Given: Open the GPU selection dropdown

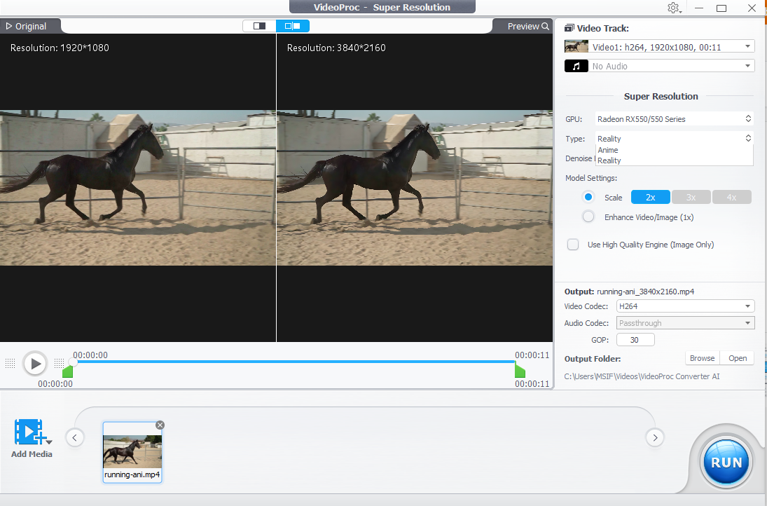Looking at the screenshot, I should 674,119.
